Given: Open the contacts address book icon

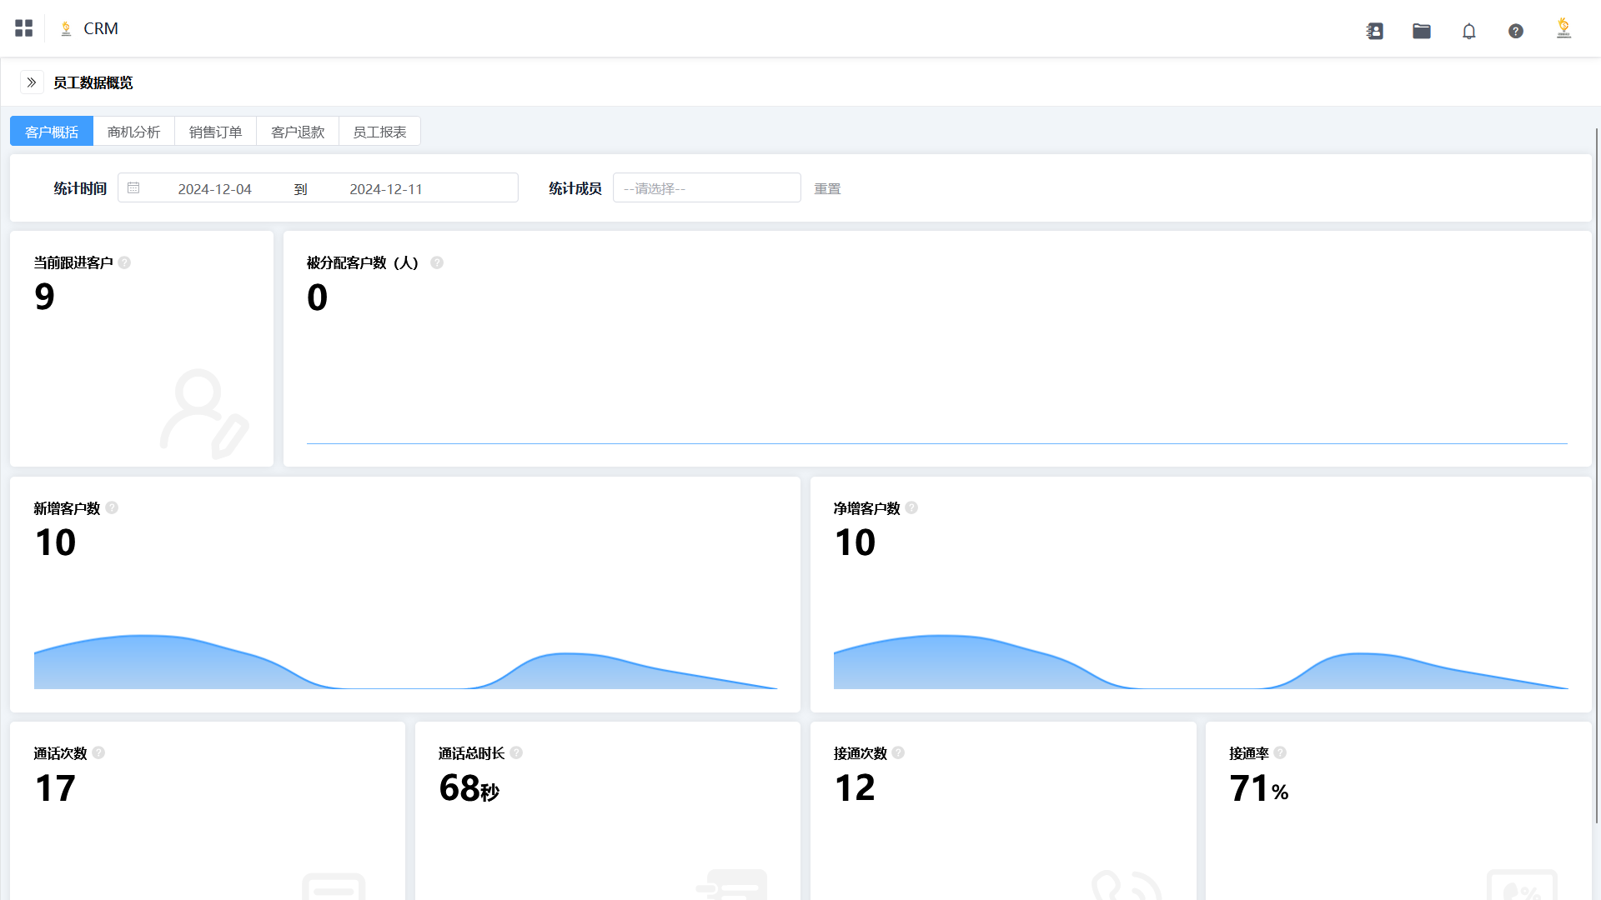Looking at the screenshot, I should click(1375, 31).
